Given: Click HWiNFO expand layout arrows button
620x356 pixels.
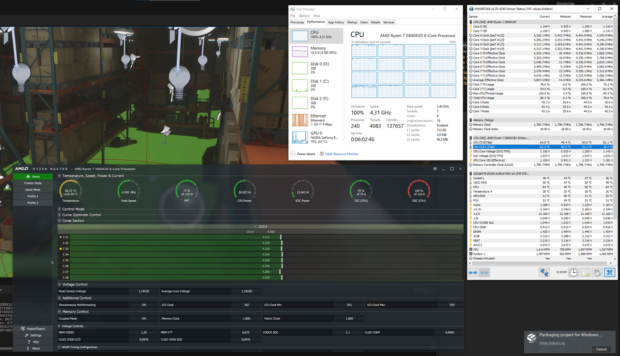Looking at the screenshot, I should pos(473,273).
